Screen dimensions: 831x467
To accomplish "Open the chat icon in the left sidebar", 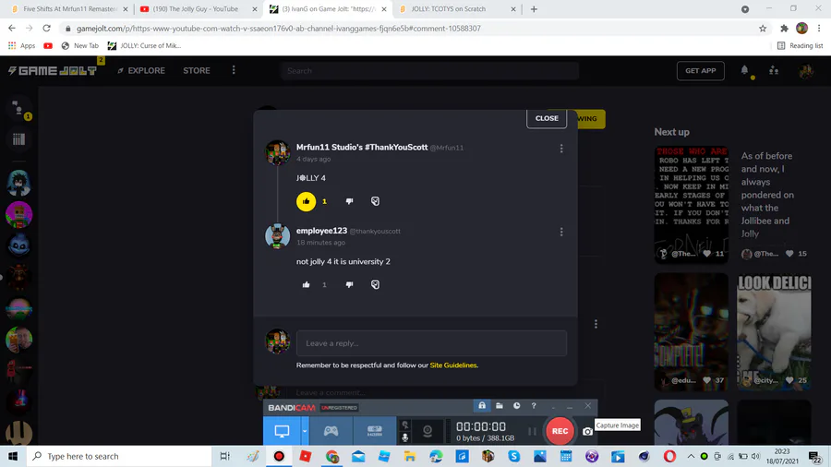I will pyautogui.click(x=18, y=108).
